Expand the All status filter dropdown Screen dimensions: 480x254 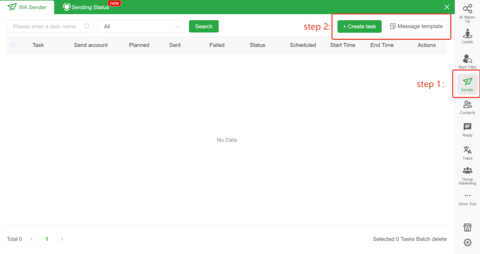coord(141,27)
